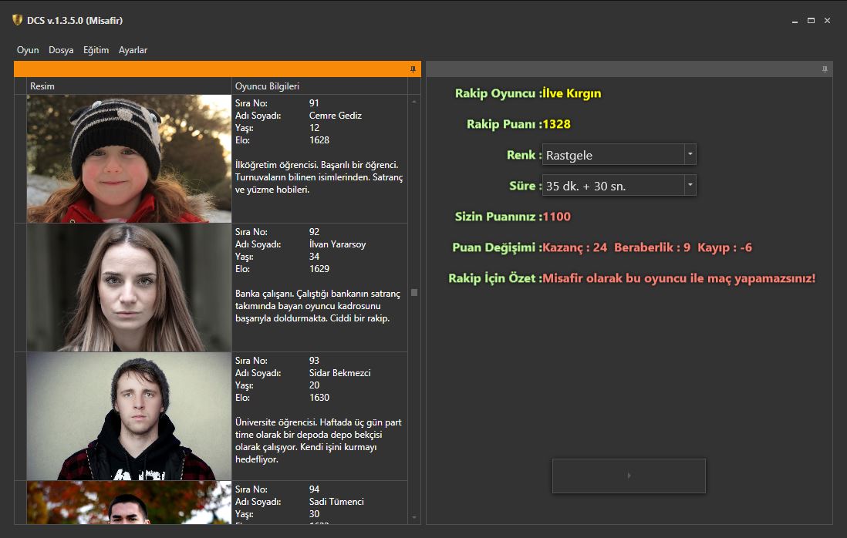Select the Sadi Tümenci name text
The image size is (847, 538).
tap(336, 502)
